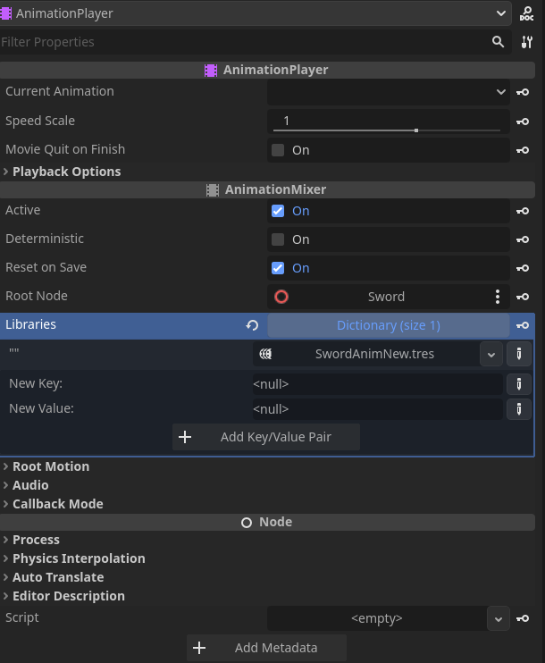Click keyframe icon for Speed Scale

click(523, 122)
